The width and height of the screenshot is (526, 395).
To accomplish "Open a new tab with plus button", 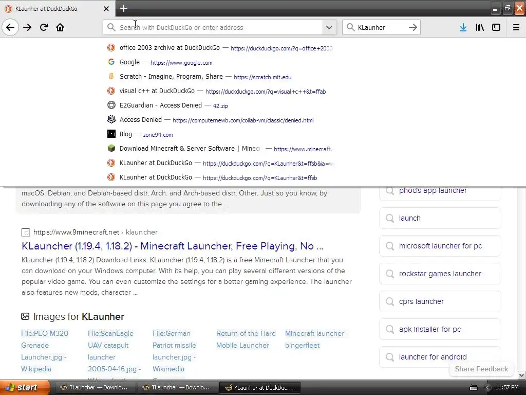I will tap(124, 8).
